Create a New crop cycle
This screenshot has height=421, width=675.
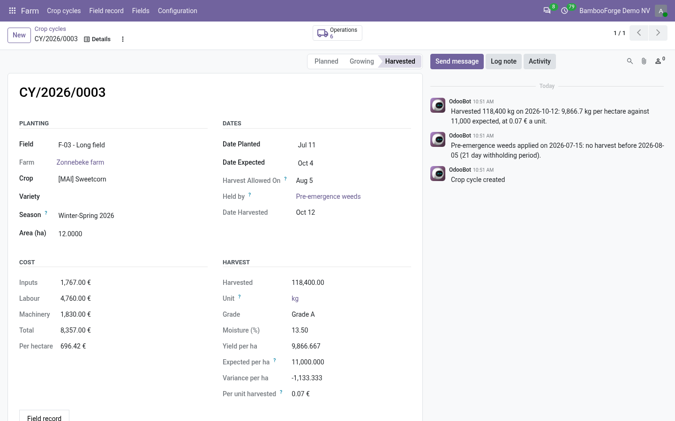tap(19, 35)
